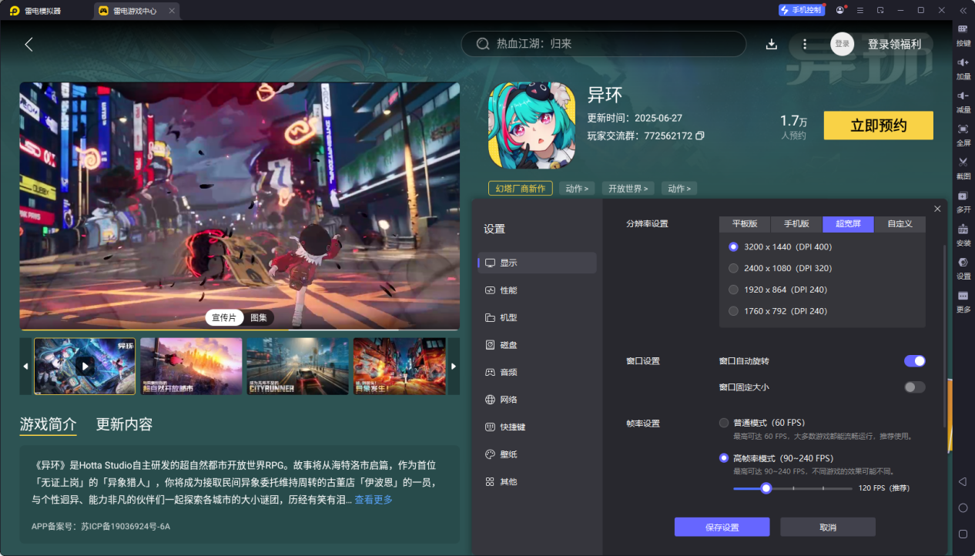This screenshot has height=556, width=975.
Task: Open the keyboard mapping (按键) tool
Action: tap(963, 32)
